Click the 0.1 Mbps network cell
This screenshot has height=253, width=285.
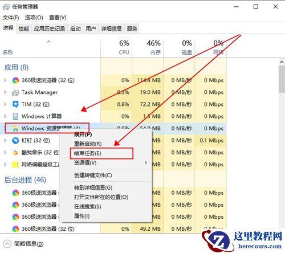(211, 141)
